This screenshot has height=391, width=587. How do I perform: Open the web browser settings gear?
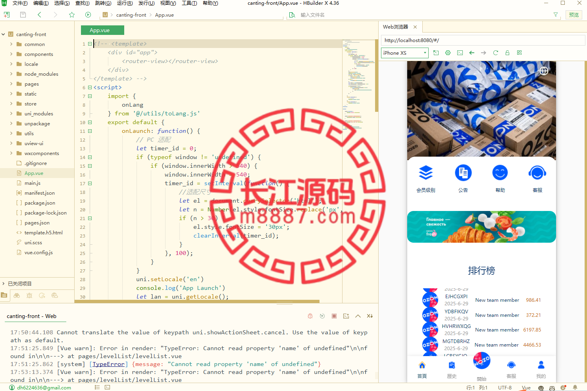pos(448,53)
